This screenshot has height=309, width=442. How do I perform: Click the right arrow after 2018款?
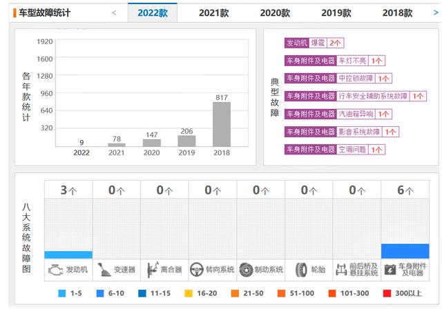436,12
